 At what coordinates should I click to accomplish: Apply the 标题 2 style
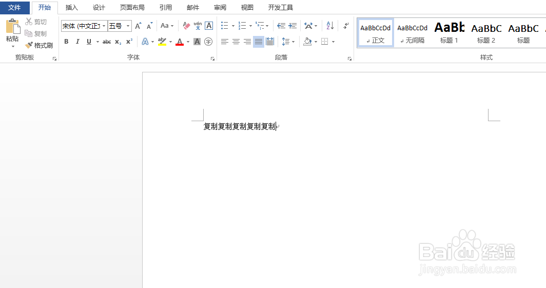click(486, 32)
